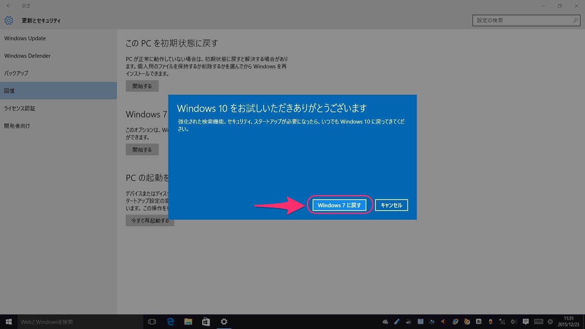Open the Store from the taskbar
This screenshot has width=585, height=329.
pos(206,322)
